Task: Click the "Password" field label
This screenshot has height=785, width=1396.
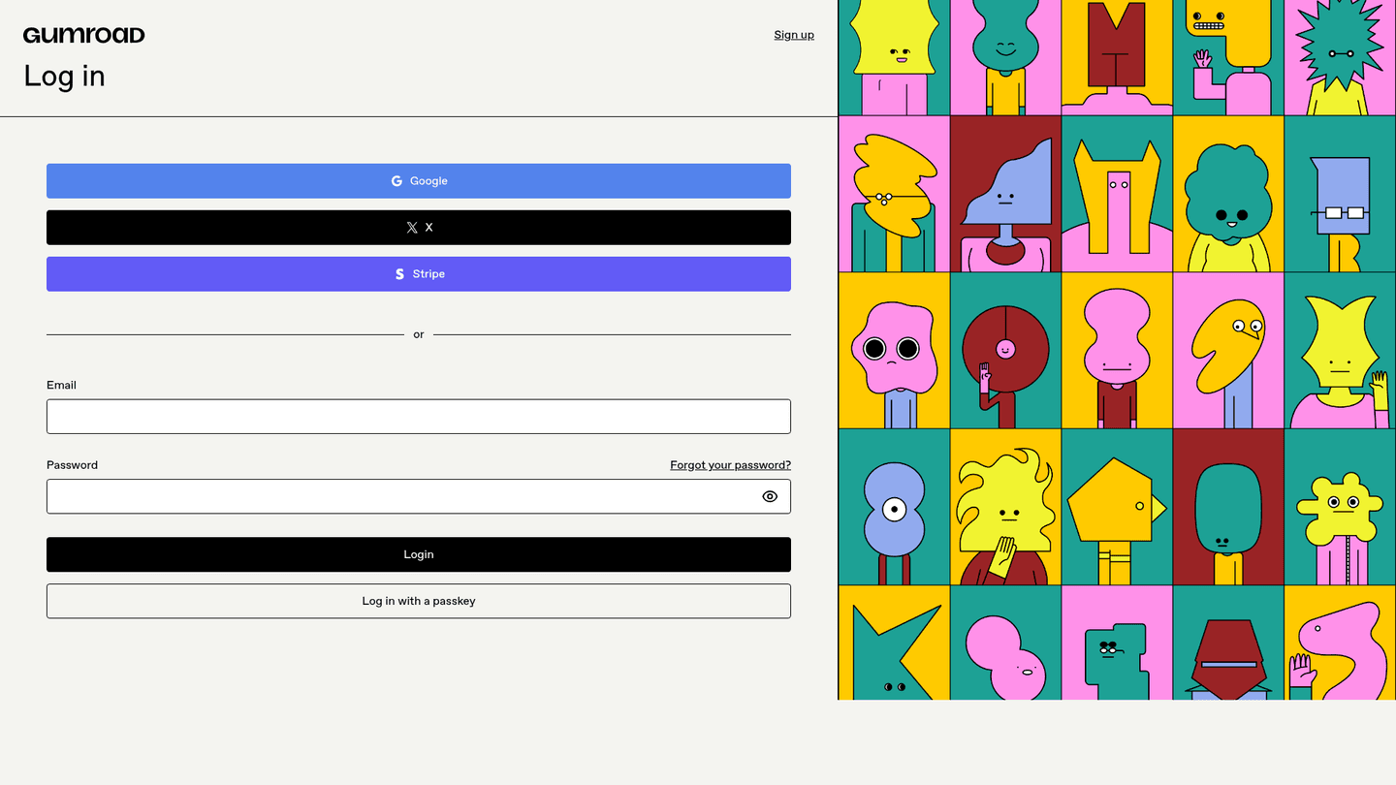Action: point(72,465)
